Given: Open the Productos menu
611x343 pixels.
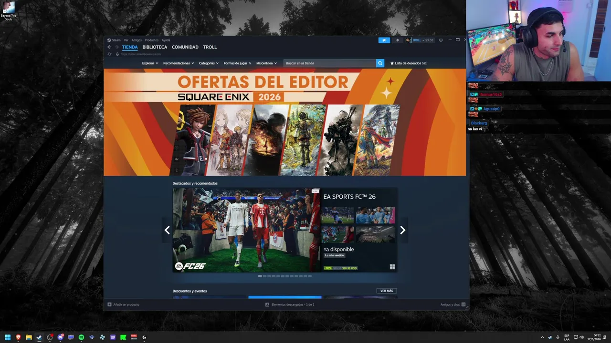Looking at the screenshot, I should (x=151, y=40).
